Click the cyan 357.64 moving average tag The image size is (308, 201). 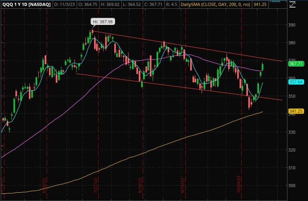point(296,82)
